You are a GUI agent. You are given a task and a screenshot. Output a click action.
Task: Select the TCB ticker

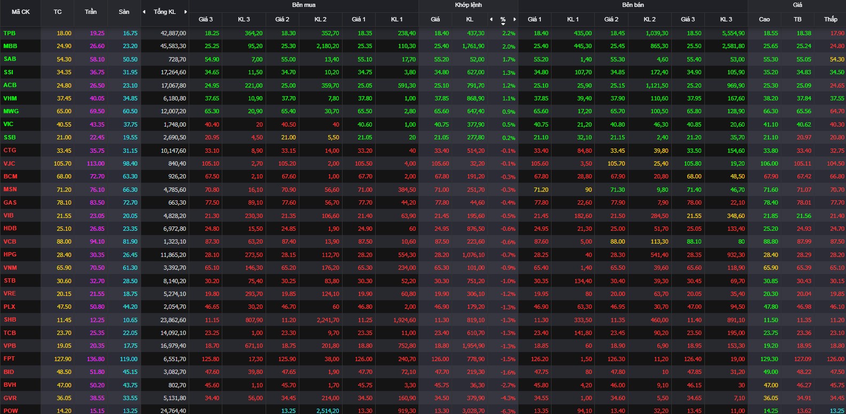(10, 333)
